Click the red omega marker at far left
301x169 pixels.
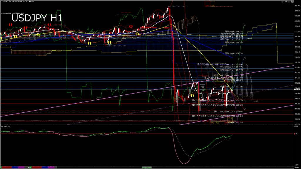(x=10, y=25)
